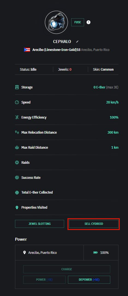Click the Properties Visited pin icon
This screenshot has height=296, width=128.
pos(17,208)
